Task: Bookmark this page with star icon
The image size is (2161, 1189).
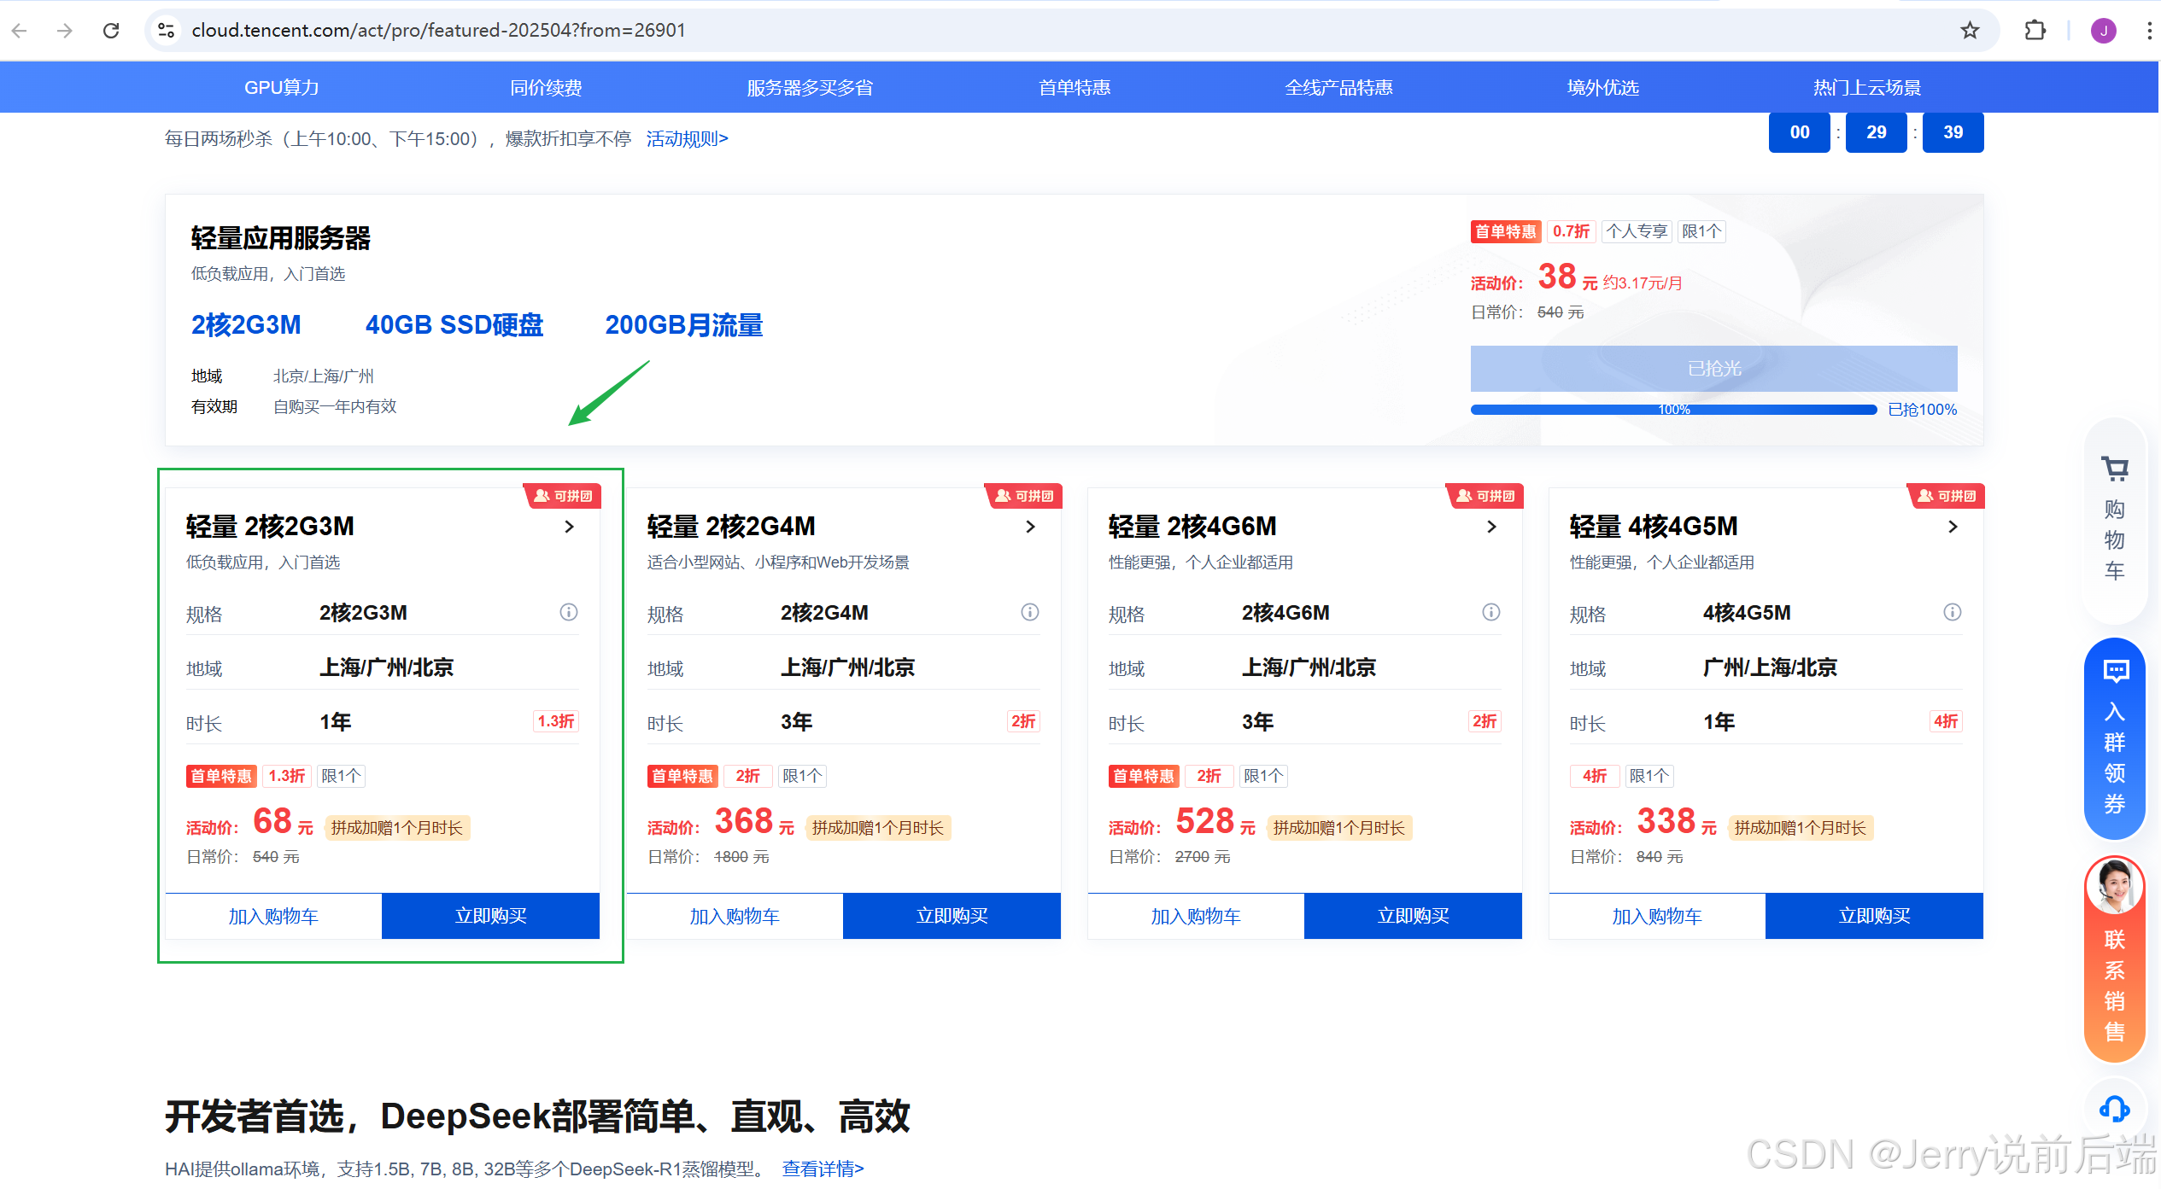Action: pos(1970,31)
